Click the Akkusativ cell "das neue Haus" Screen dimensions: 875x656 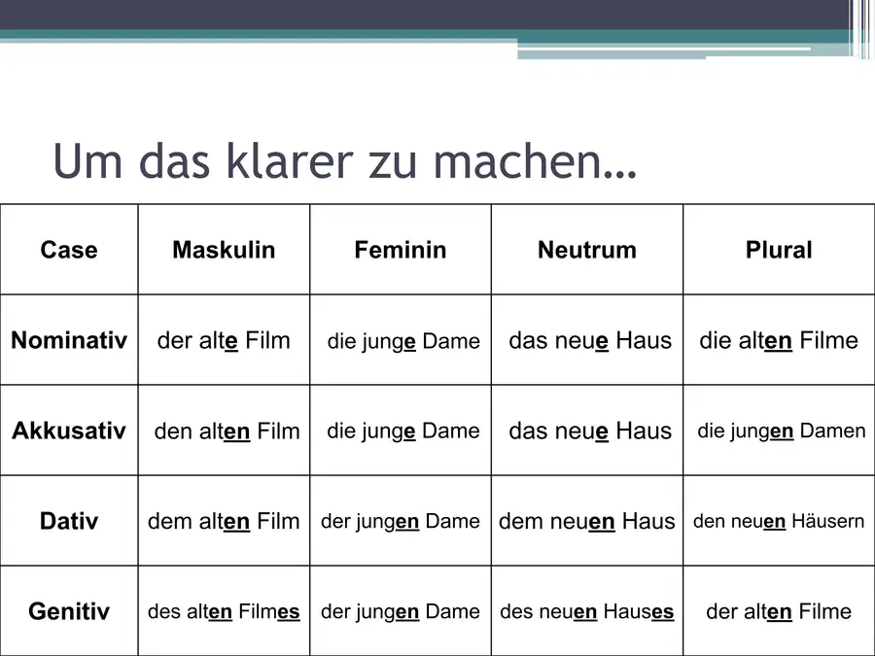click(587, 431)
